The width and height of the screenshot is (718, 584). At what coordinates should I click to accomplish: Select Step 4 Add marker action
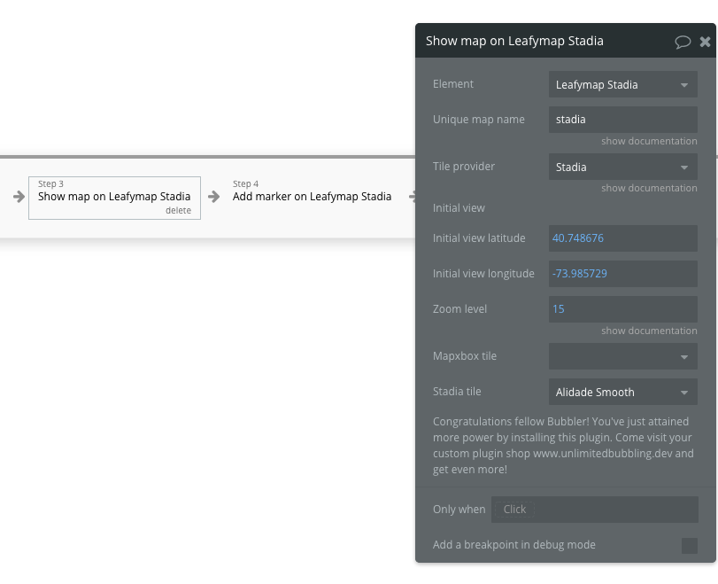[312, 197]
